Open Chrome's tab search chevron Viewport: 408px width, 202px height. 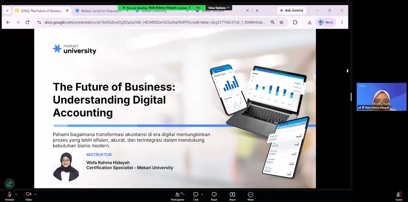pyautogui.click(x=7, y=11)
